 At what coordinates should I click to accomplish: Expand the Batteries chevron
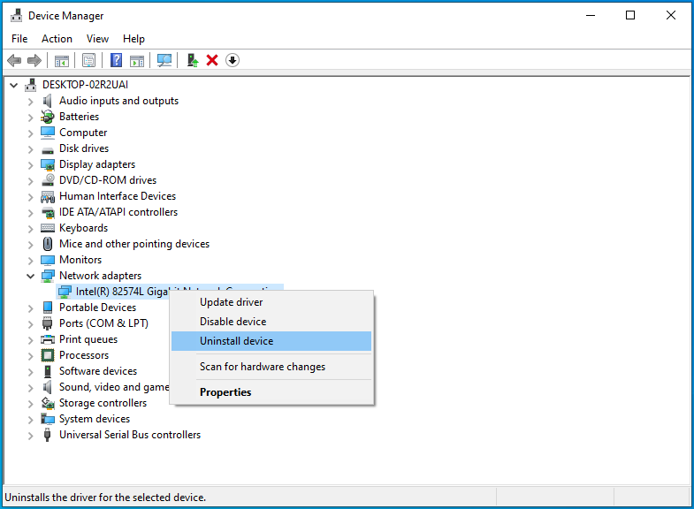[x=30, y=118]
